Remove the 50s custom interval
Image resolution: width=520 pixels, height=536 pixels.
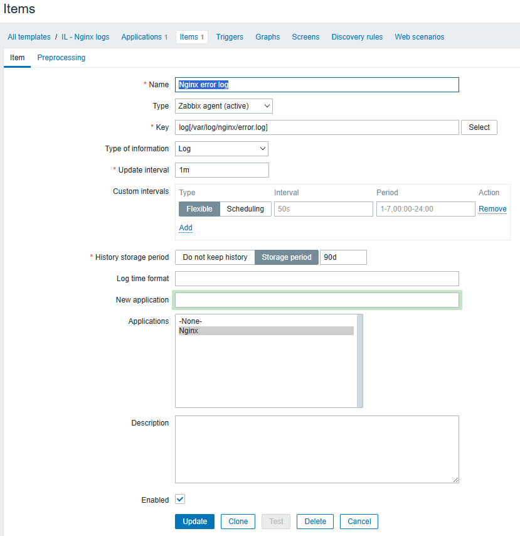(492, 208)
